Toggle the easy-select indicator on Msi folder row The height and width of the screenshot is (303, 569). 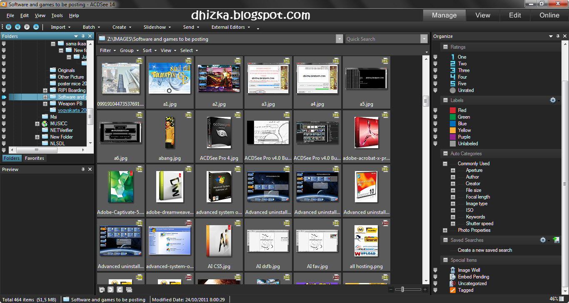[x=4, y=117]
